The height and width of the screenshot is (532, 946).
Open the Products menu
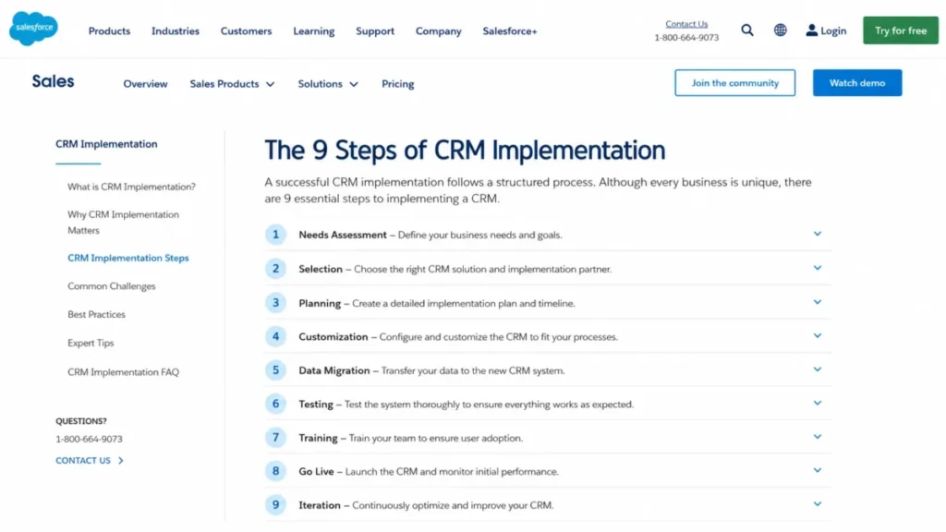tap(109, 30)
